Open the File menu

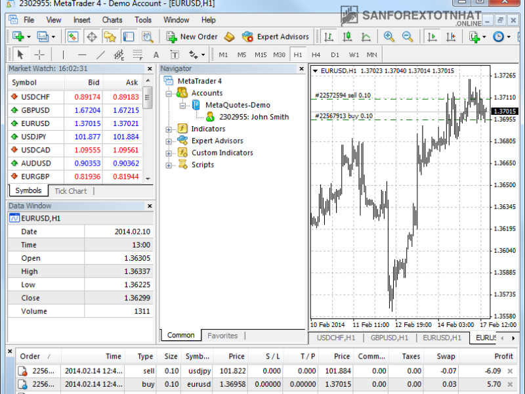point(29,20)
